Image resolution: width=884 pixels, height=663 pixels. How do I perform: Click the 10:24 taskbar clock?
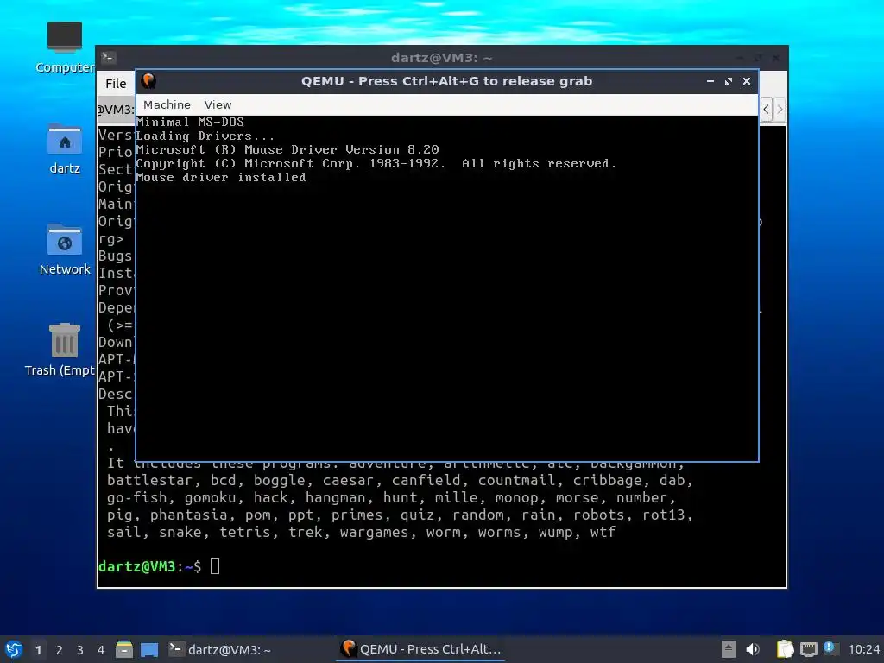tap(863, 650)
